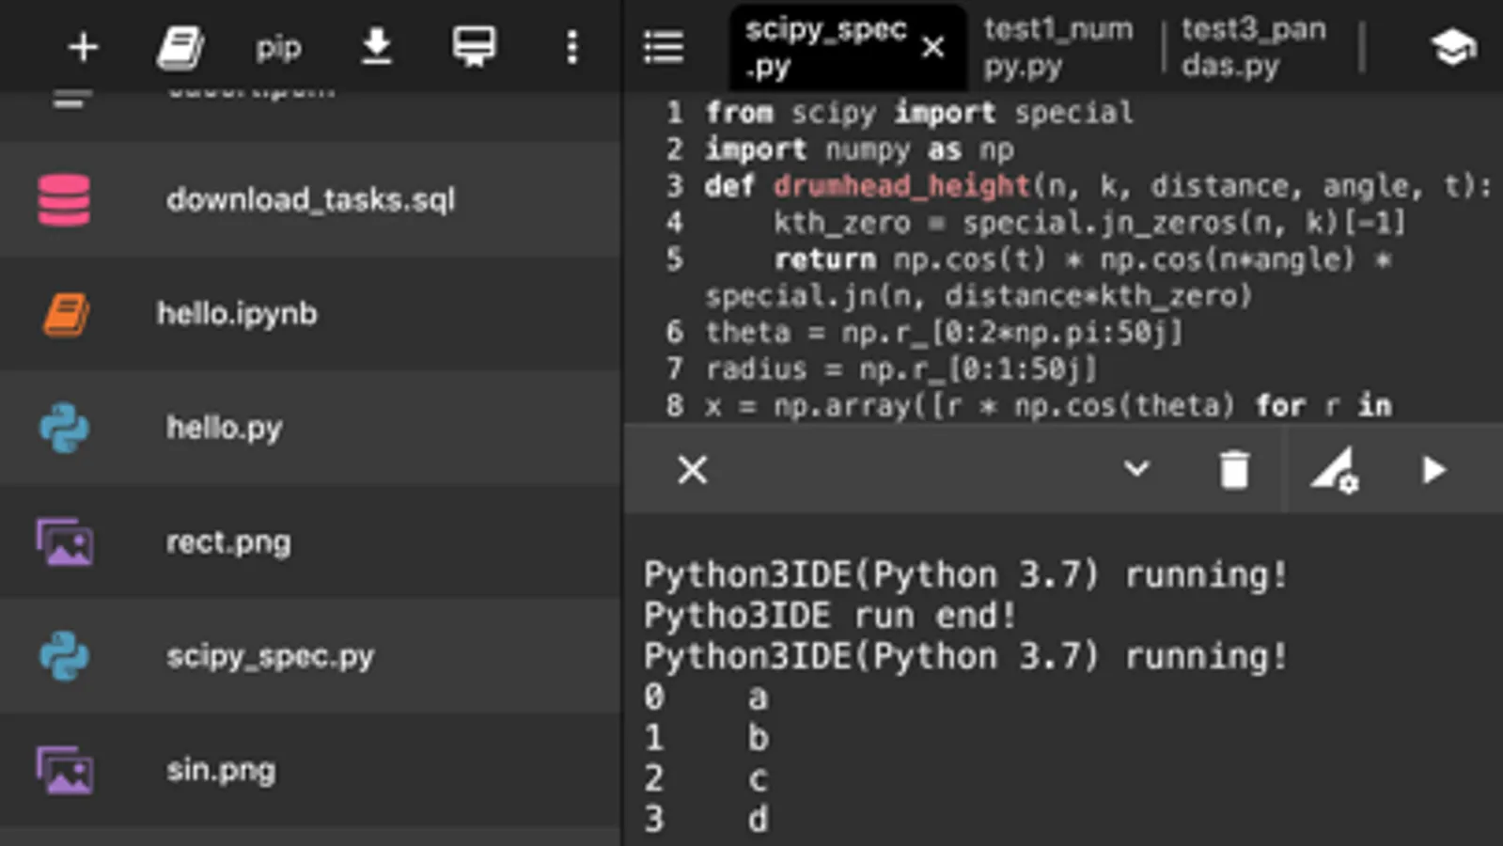Open the three-dot more options menu
Viewport: 1503px width, 846px height.
point(571,47)
